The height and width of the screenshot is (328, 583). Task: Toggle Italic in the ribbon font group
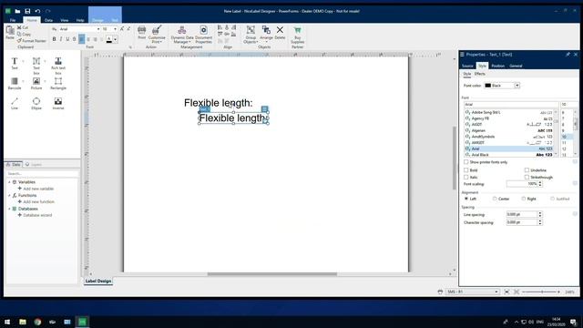[x=61, y=39]
